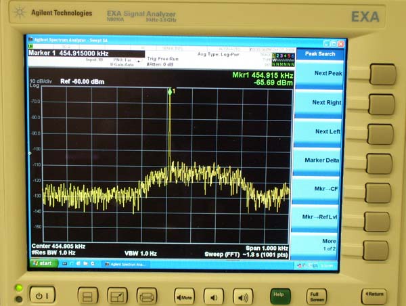
Task: Minimize the Spectrum Analyzer window
Action: (327, 43)
